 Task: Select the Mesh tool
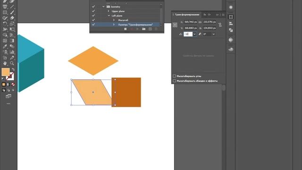[x=5, y=41]
